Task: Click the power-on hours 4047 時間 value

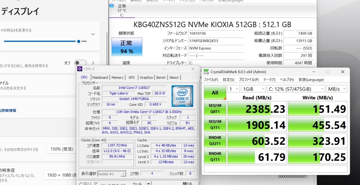Action: pyautogui.click(x=298, y=63)
